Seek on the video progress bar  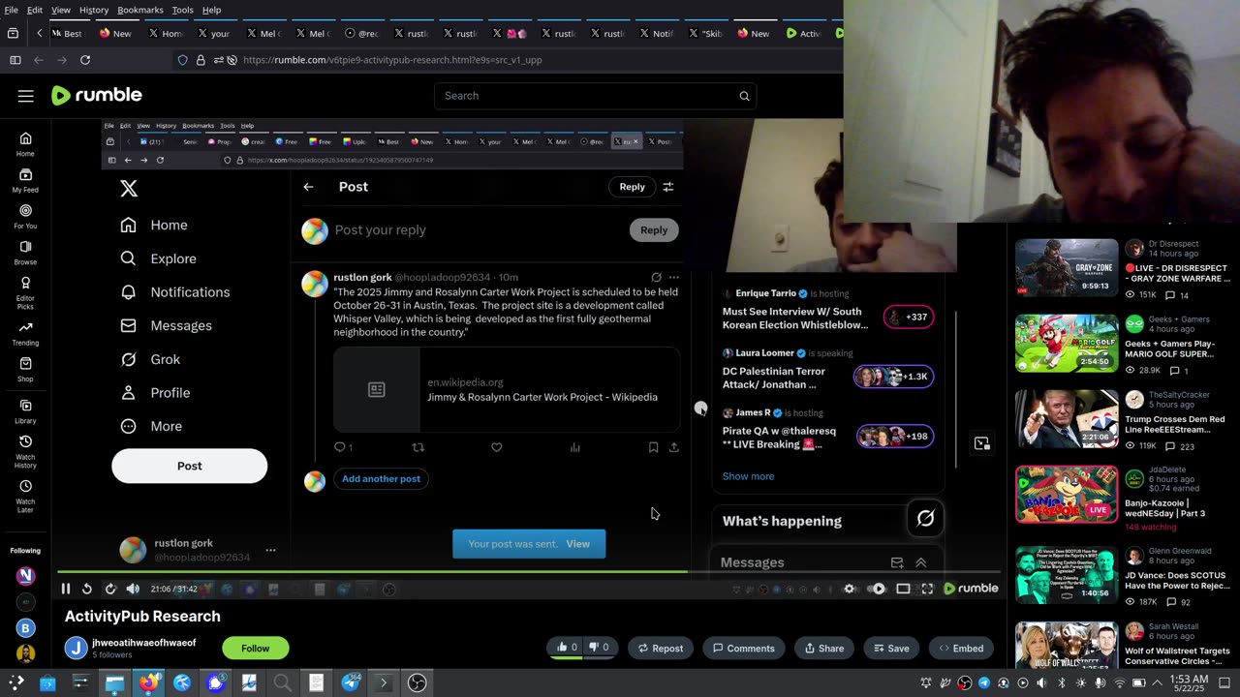pyautogui.click(x=529, y=572)
